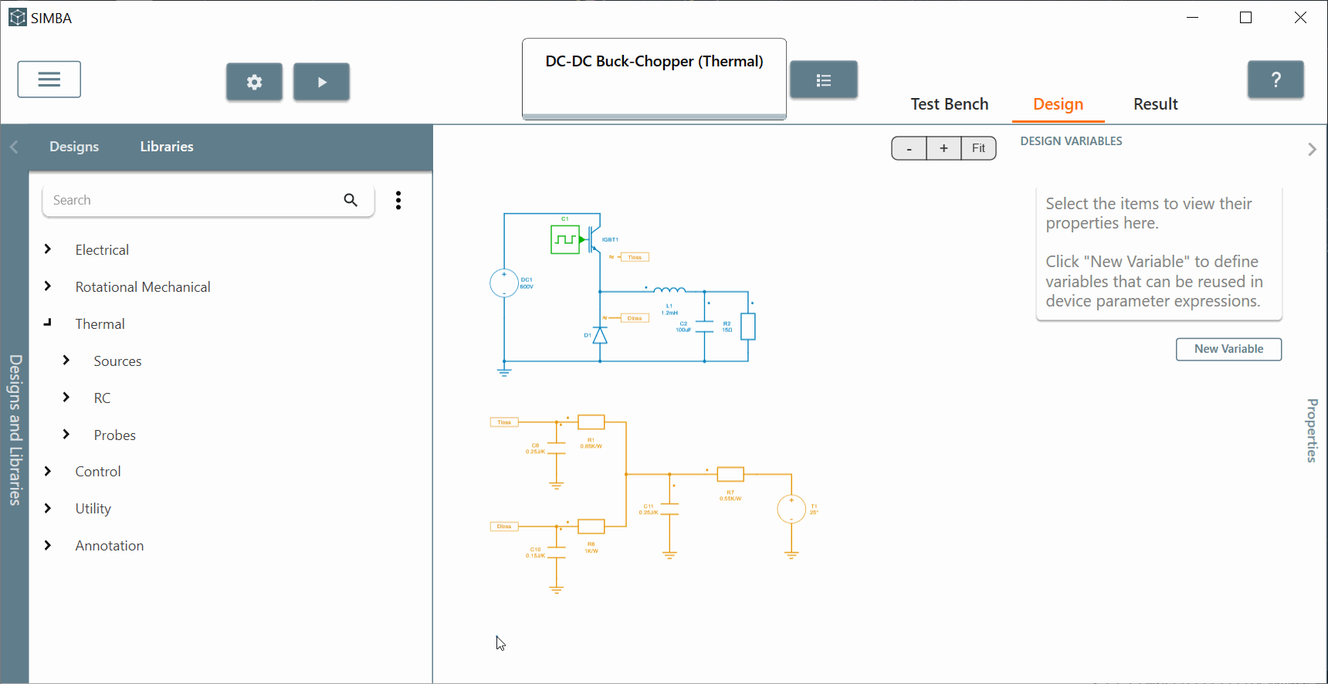Select the L1 1.2mH inductor
The image size is (1328, 684).
click(x=669, y=291)
